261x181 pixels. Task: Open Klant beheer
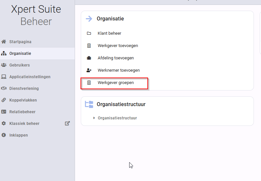tap(109, 33)
